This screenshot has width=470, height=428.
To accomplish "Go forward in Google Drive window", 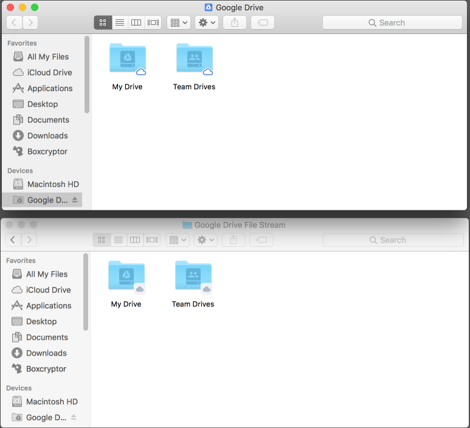I will pyautogui.click(x=30, y=22).
